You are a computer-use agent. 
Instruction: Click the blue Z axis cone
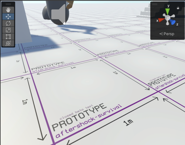173,22
